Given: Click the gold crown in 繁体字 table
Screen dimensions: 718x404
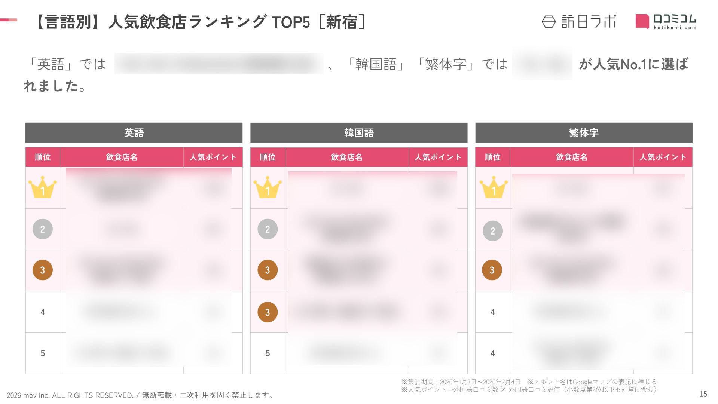Looking at the screenshot, I should click(493, 188).
